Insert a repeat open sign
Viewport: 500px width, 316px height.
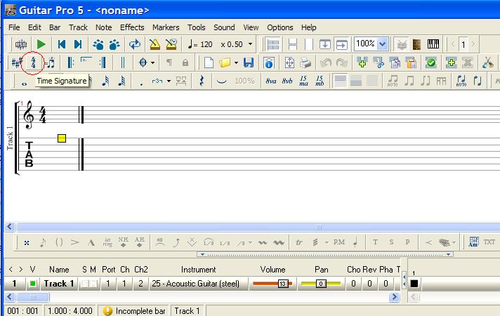[x=70, y=62]
